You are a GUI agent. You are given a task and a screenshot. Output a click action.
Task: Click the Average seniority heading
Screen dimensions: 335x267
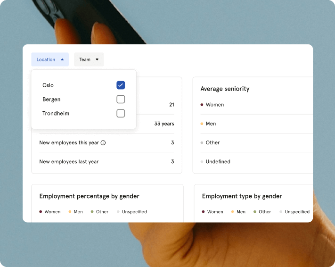pos(225,89)
